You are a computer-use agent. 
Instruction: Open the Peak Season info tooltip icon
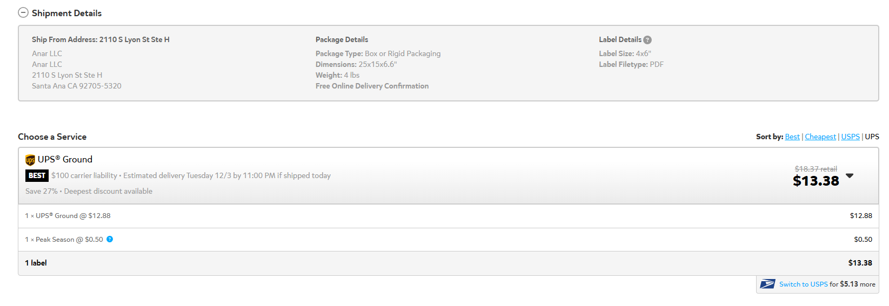pos(110,239)
